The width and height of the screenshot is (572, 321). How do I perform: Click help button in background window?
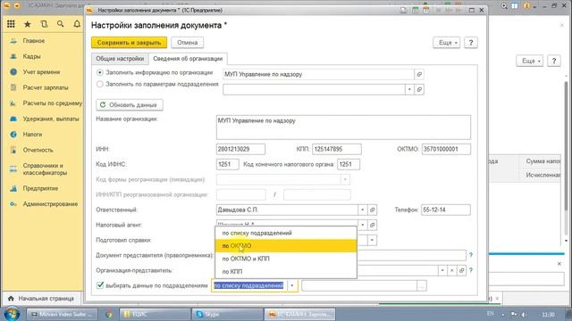coord(554,61)
